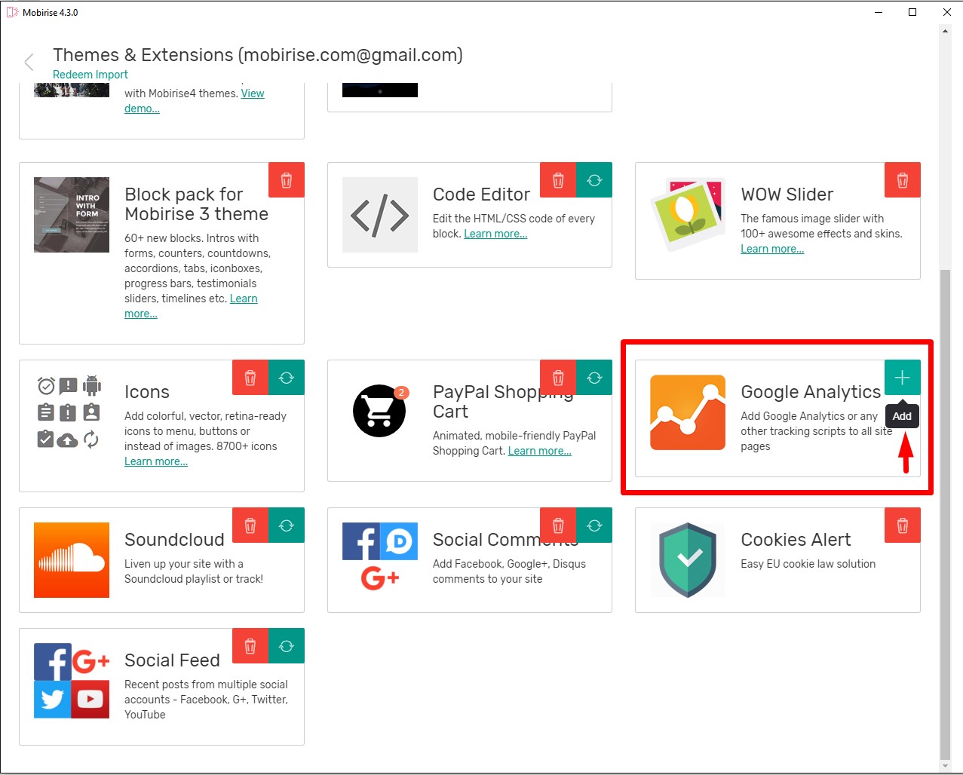
Task: Click the back arrow next to Themes & Extensions
Action: [29, 62]
